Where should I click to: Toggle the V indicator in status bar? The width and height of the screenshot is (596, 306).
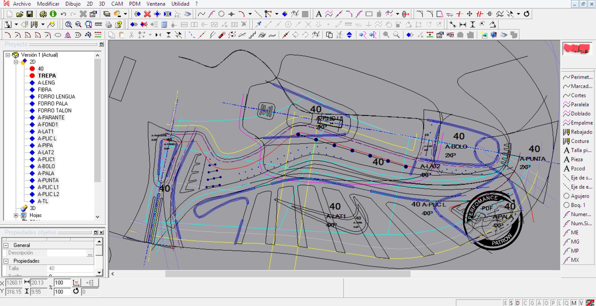[x=581, y=303]
